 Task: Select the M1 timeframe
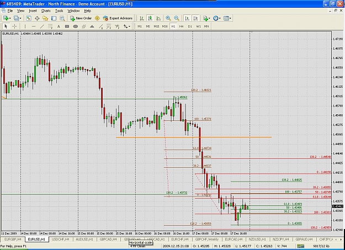click(140, 26)
